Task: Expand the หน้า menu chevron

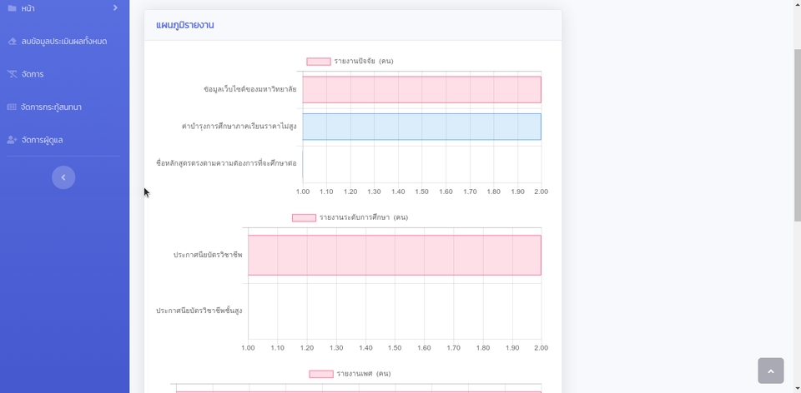Action: click(115, 7)
